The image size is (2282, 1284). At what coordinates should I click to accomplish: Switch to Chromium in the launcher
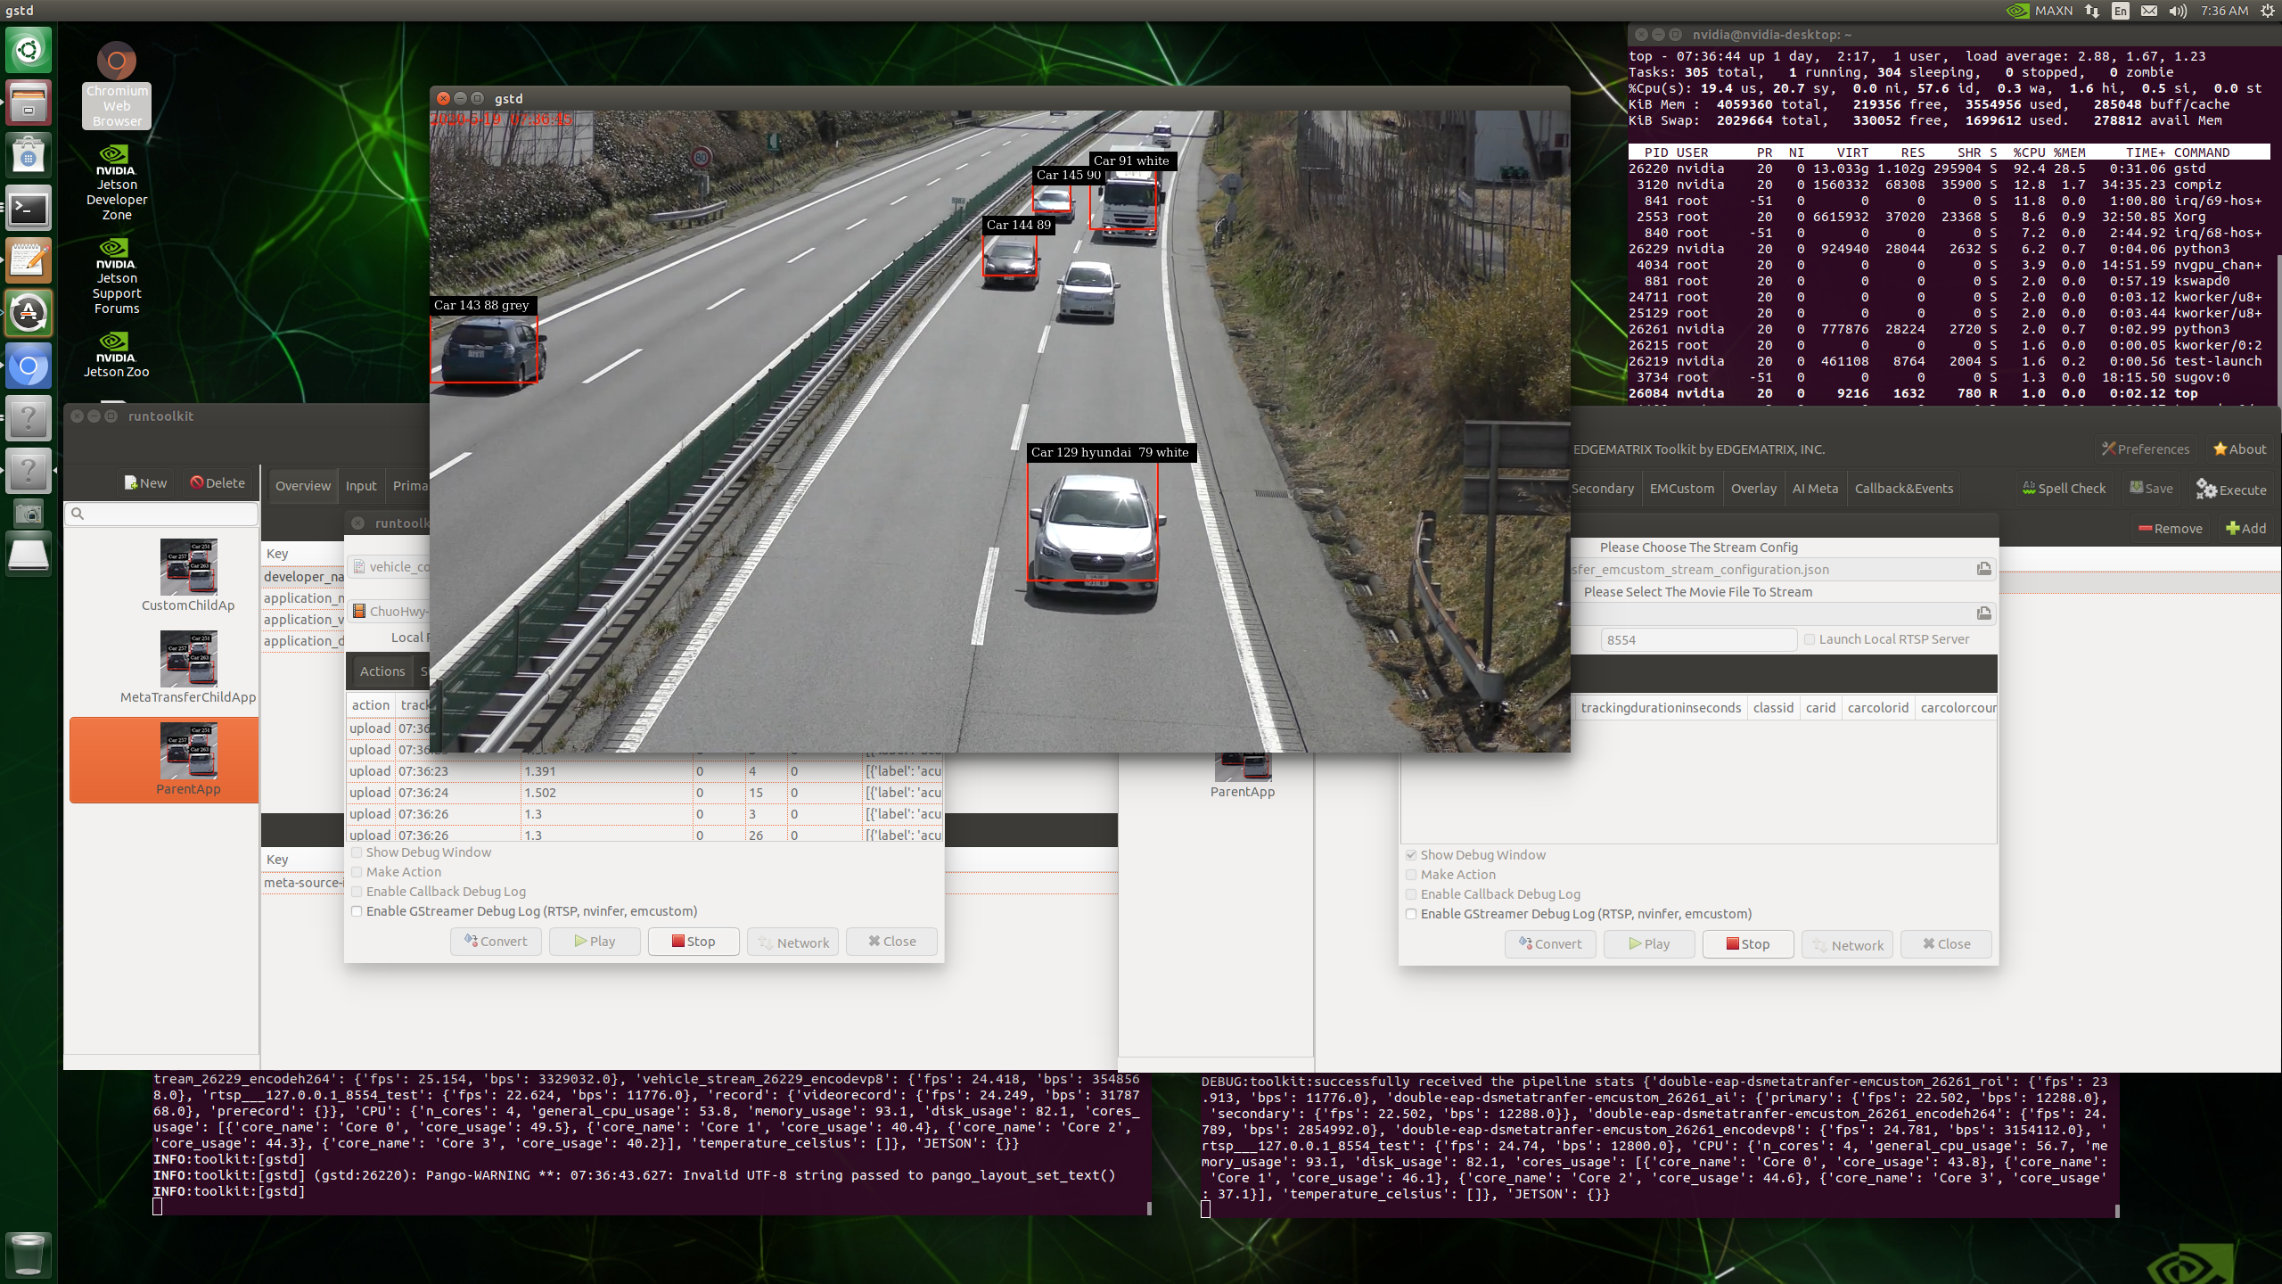29,366
